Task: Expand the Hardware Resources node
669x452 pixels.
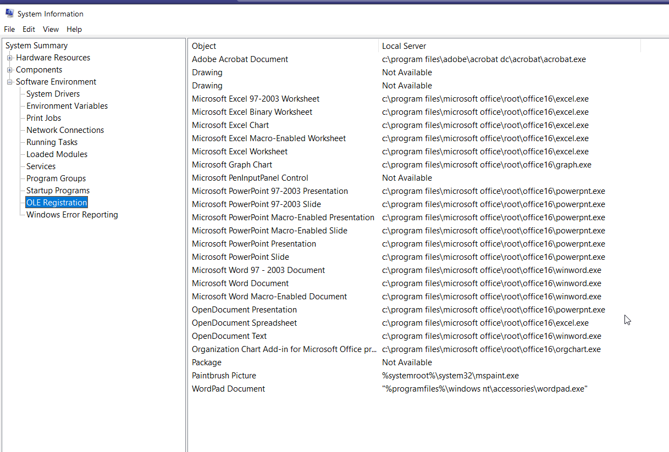Action: point(9,58)
